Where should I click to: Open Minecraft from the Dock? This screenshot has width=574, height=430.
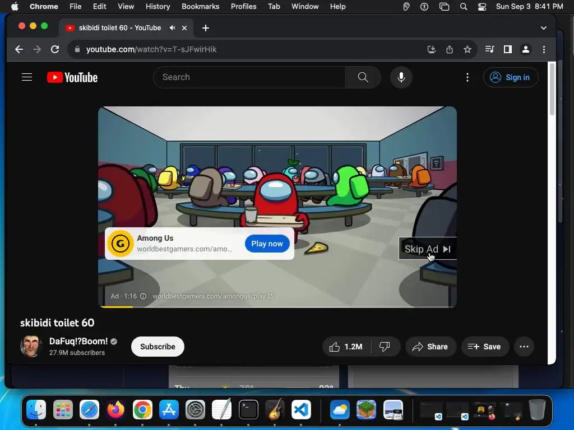(x=366, y=409)
